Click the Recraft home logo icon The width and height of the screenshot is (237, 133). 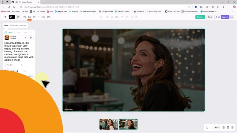11,17
